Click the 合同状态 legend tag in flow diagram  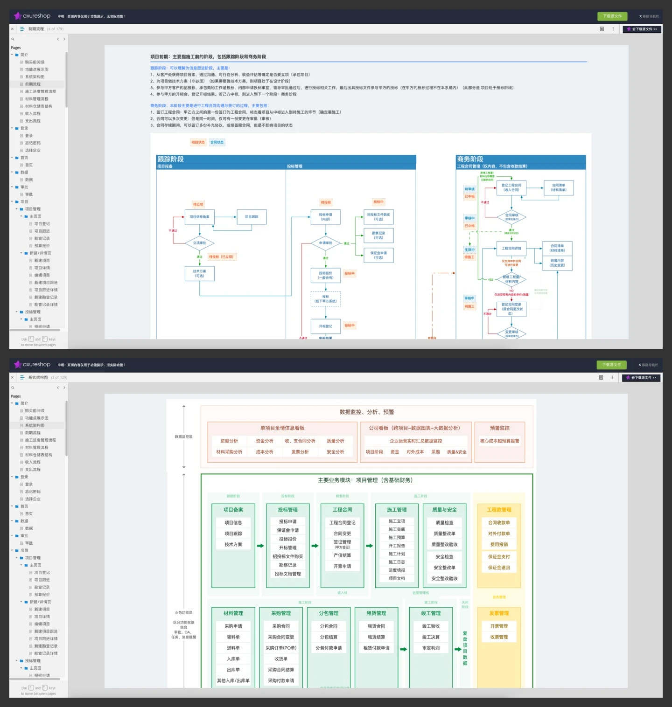(217, 142)
